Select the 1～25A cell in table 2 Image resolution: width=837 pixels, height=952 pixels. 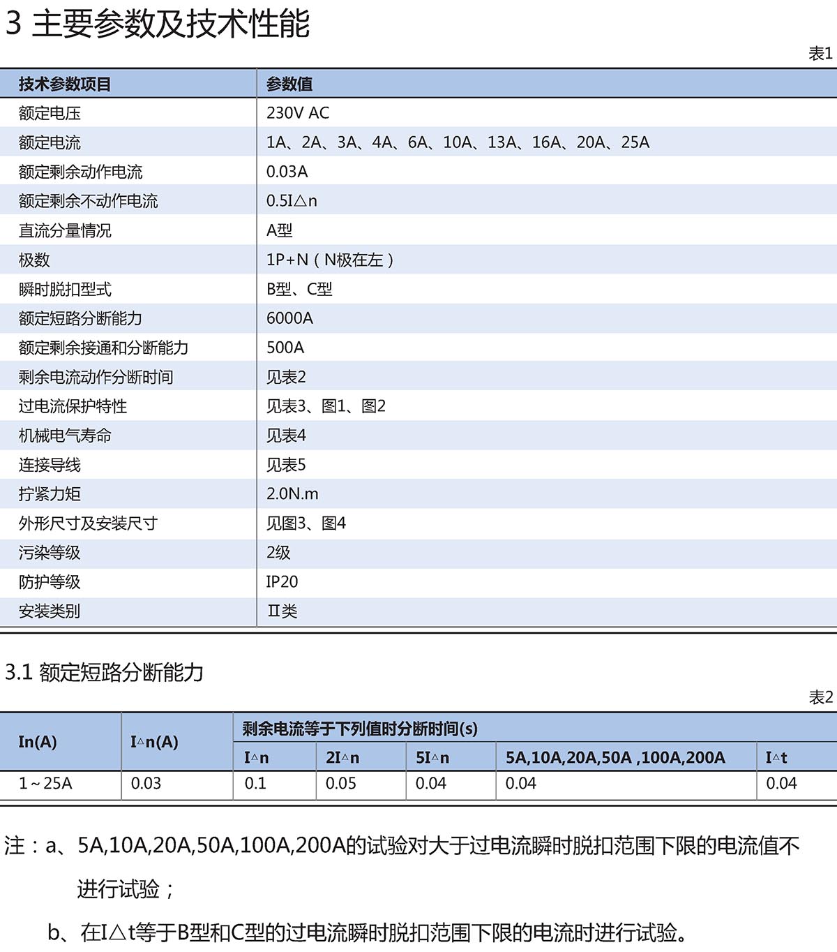click(x=45, y=784)
